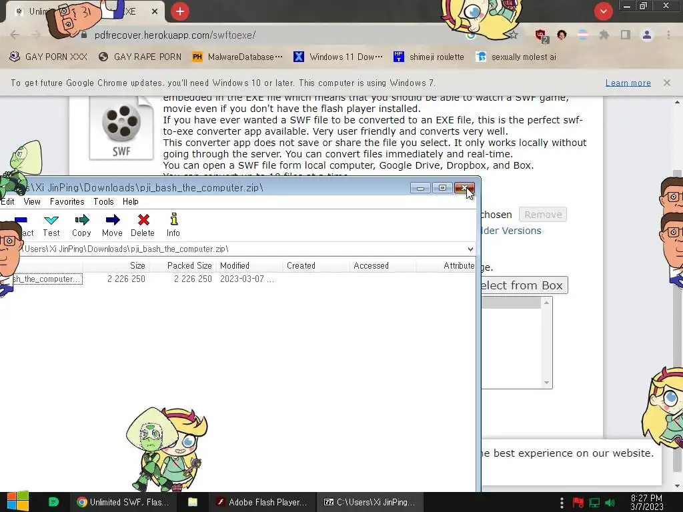Show hidden tray icons dots
The width and height of the screenshot is (683, 512).
pyautogui.click(x=562, y=503)
